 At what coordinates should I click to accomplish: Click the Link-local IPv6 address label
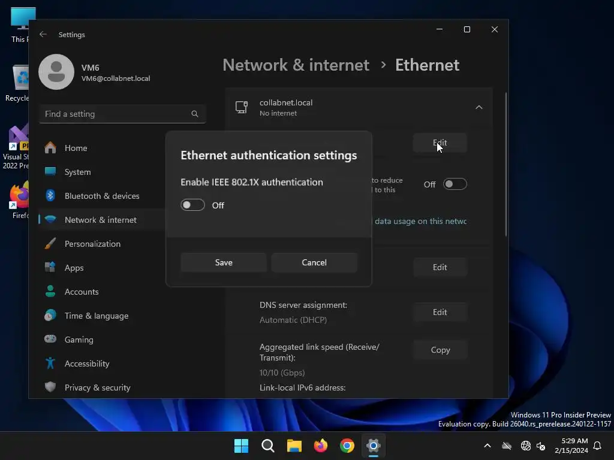[302, 388]
